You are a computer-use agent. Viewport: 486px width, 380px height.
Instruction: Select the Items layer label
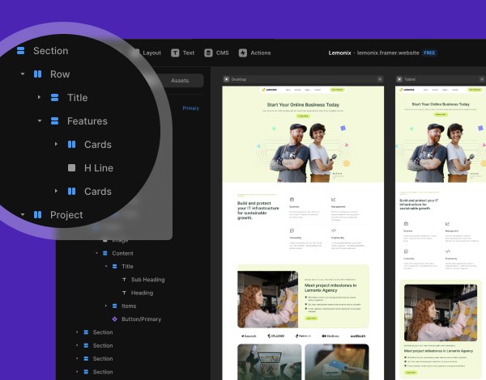[129, 306]
